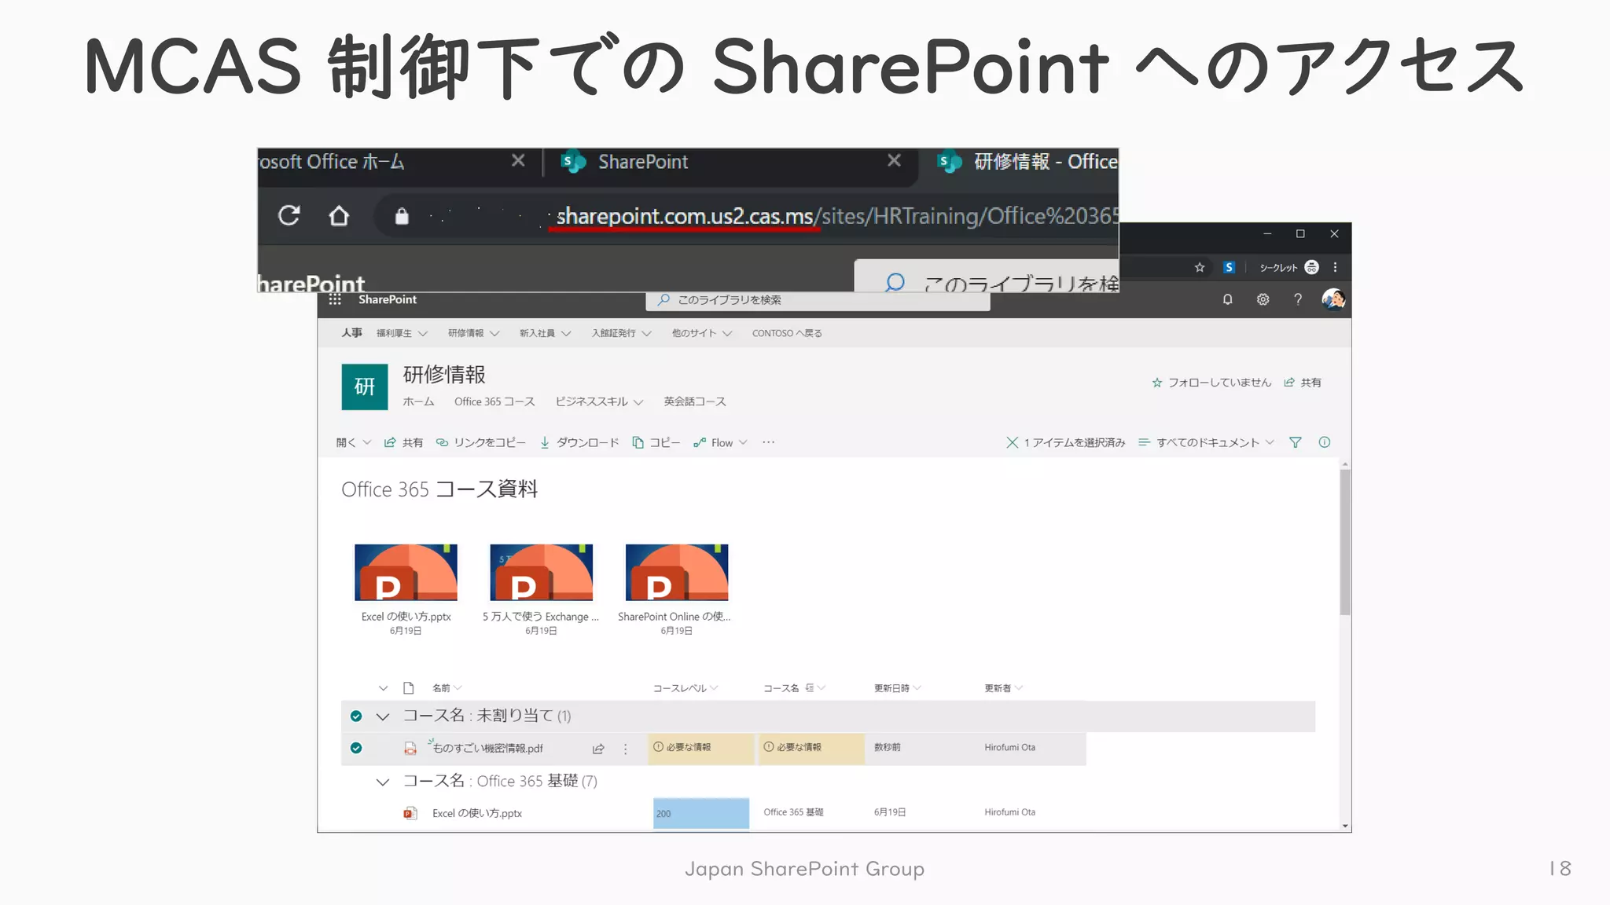1610x905 pixels.
Task: Open すべてのドキュメント view dropdown
Action: tap(1206, 442)
